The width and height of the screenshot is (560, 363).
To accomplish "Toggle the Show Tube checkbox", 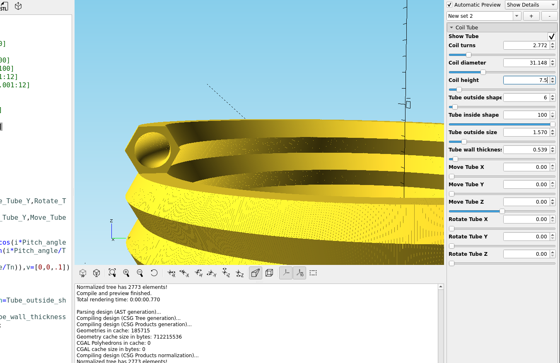I will tap(552, 36).
